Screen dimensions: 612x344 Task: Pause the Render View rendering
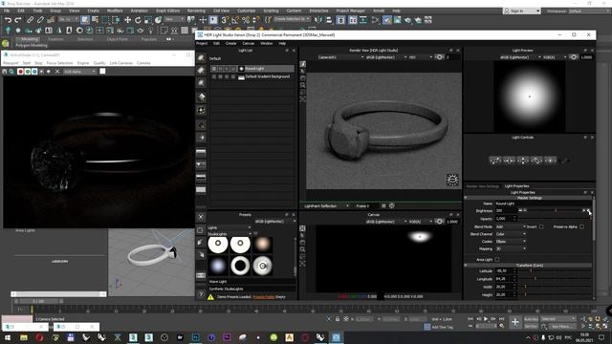point(383,205)
